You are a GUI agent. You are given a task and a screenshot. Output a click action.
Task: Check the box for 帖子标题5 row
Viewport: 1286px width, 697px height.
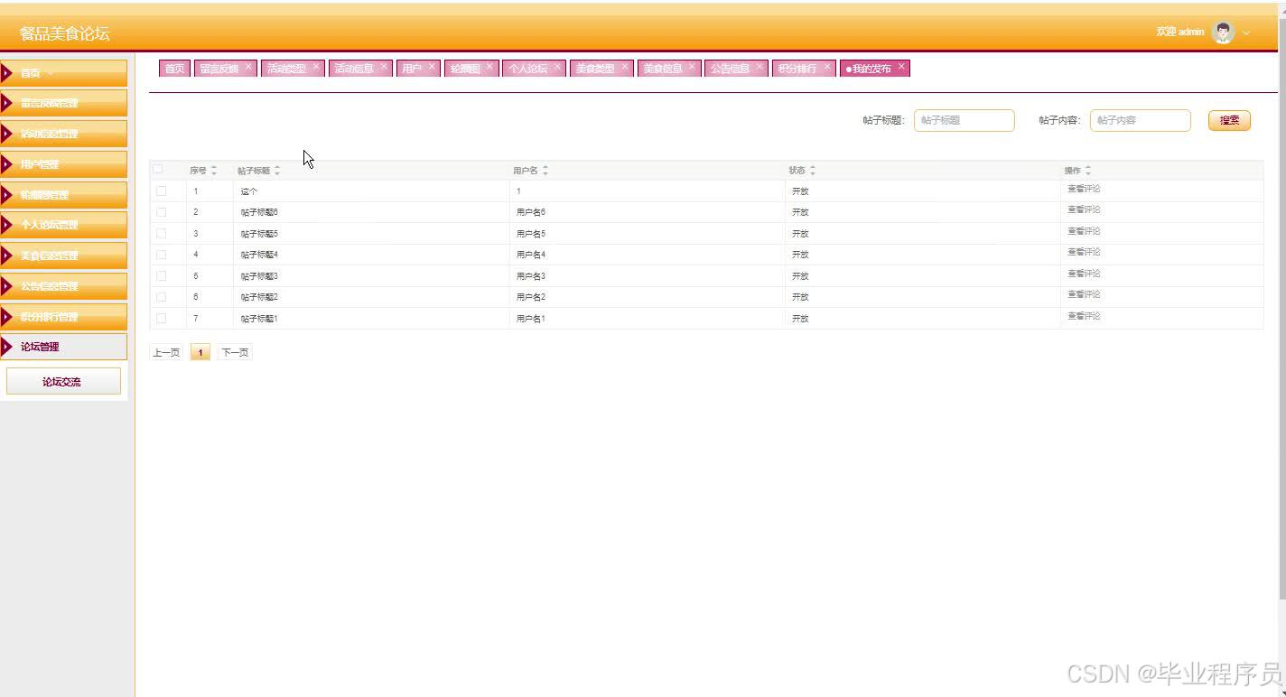[162, 234]
